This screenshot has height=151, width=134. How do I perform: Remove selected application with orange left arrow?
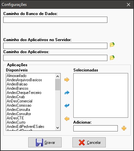(x=67, y=119)
